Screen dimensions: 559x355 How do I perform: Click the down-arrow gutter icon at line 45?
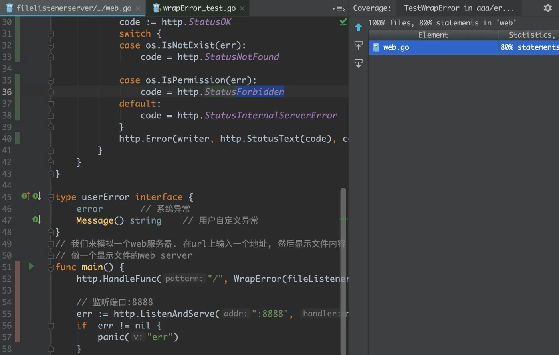(x=37, y=196)
